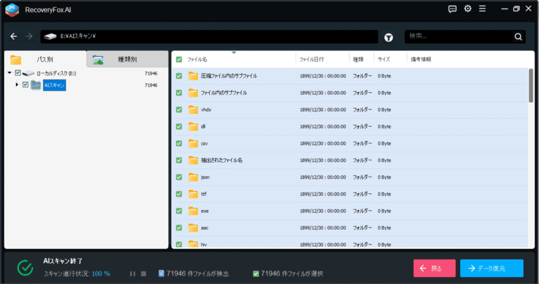Uncheck the json folder checkbox
Image resolution: width=539 pixels, height=284 pixels.
click(179, 177)
